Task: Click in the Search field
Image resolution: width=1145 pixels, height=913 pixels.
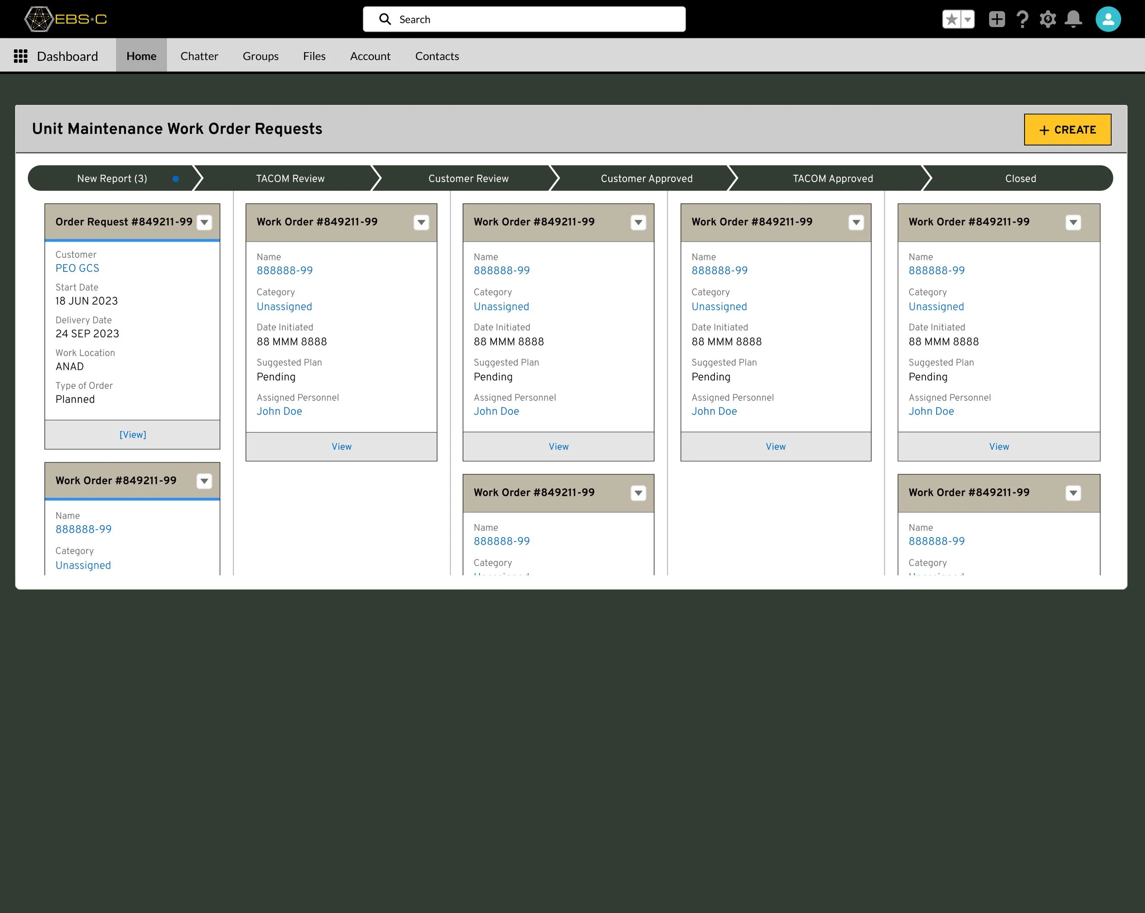Action: (523, 20)
